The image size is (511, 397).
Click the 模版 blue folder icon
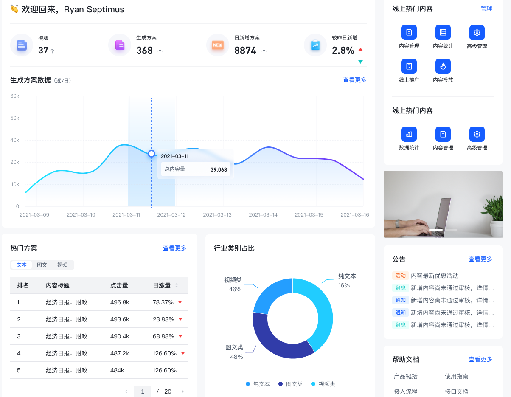tap(22, 45)
